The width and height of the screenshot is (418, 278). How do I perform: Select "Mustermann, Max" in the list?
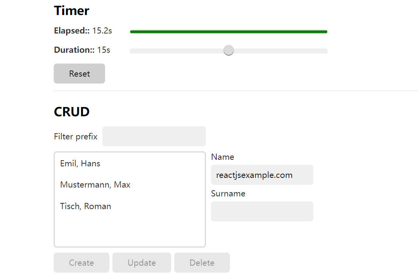pyautogui.click(x=95, y=185)
